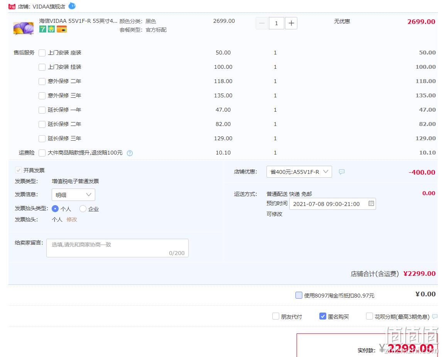Decrease quantity with the minus button
Screen dimensions: 442x357
(261, 23)
